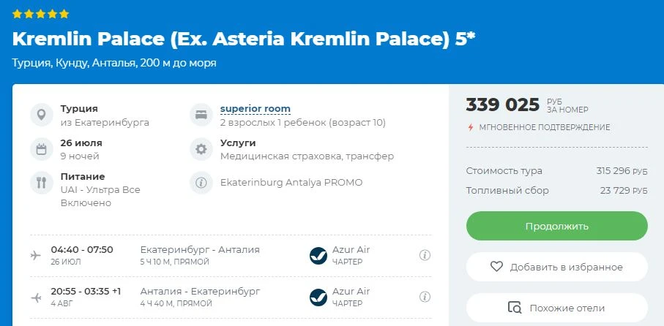Viewport: 664px width, 326px height.
Task: Click the bed icon for superior room
Action: tap(201, 115)
